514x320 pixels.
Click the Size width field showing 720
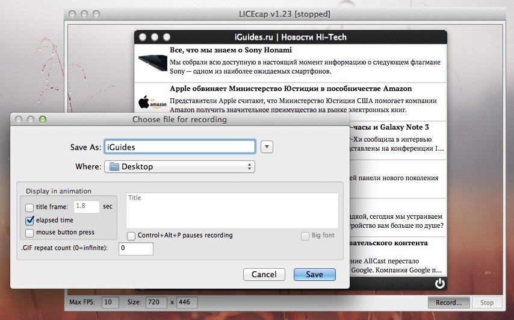tap(156, 303)
